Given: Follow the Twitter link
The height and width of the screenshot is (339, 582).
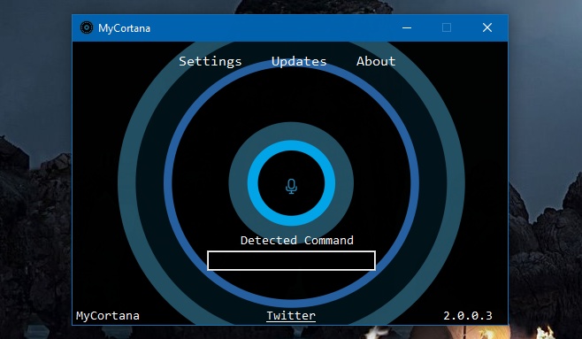Looking at the screenshot, I should (291, 316).
